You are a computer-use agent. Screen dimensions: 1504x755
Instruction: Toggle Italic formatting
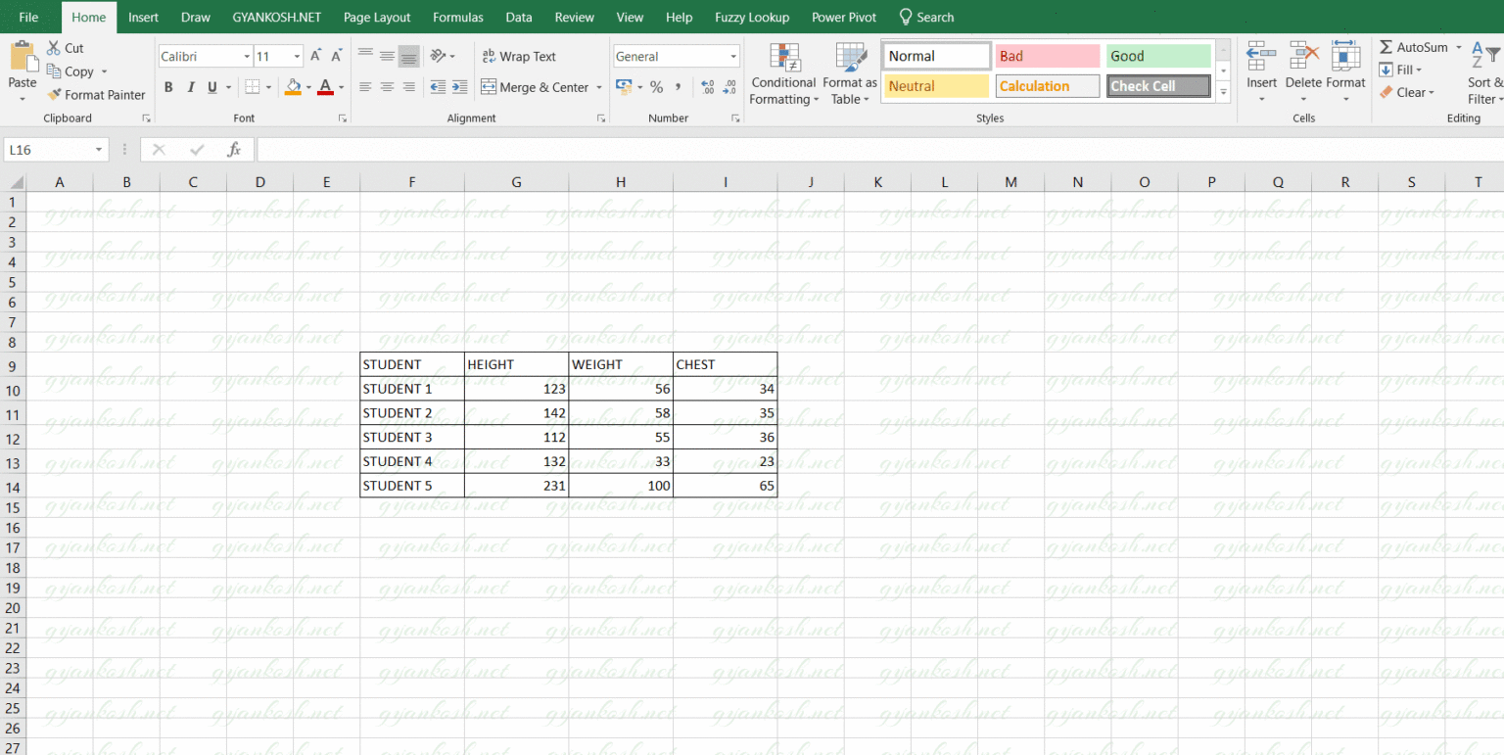point(190,87)
